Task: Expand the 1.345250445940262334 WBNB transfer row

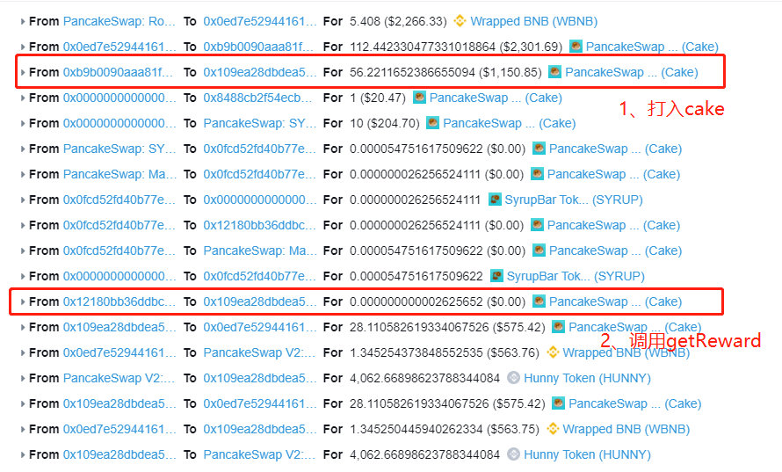Action: (23, 429)
